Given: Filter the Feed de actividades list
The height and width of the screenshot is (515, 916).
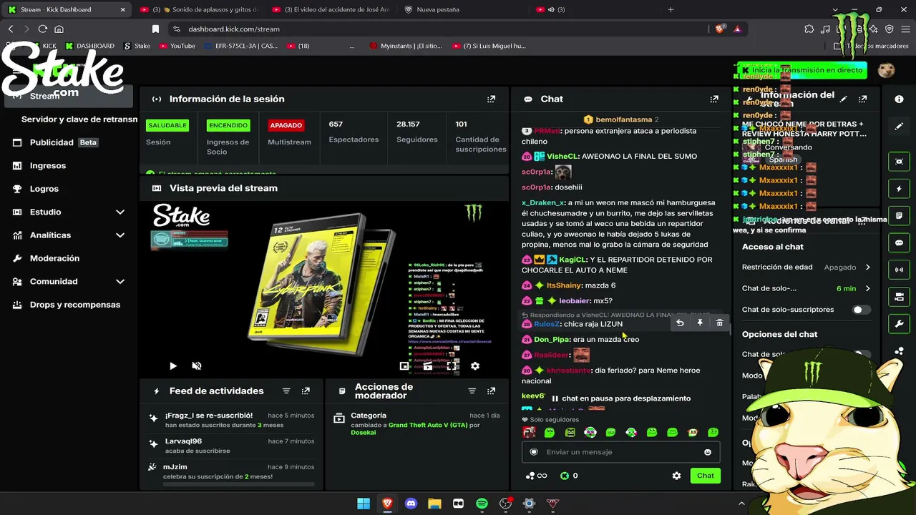Looking at the screenshot, I should (x=286, y=391).
